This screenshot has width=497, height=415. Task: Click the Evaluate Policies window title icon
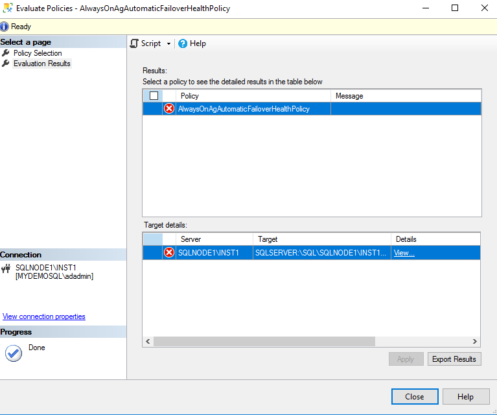(x=8, y=8)
